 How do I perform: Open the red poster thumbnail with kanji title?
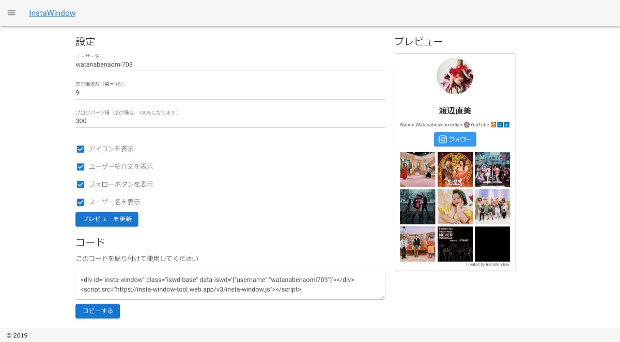(x=455, y=169)
